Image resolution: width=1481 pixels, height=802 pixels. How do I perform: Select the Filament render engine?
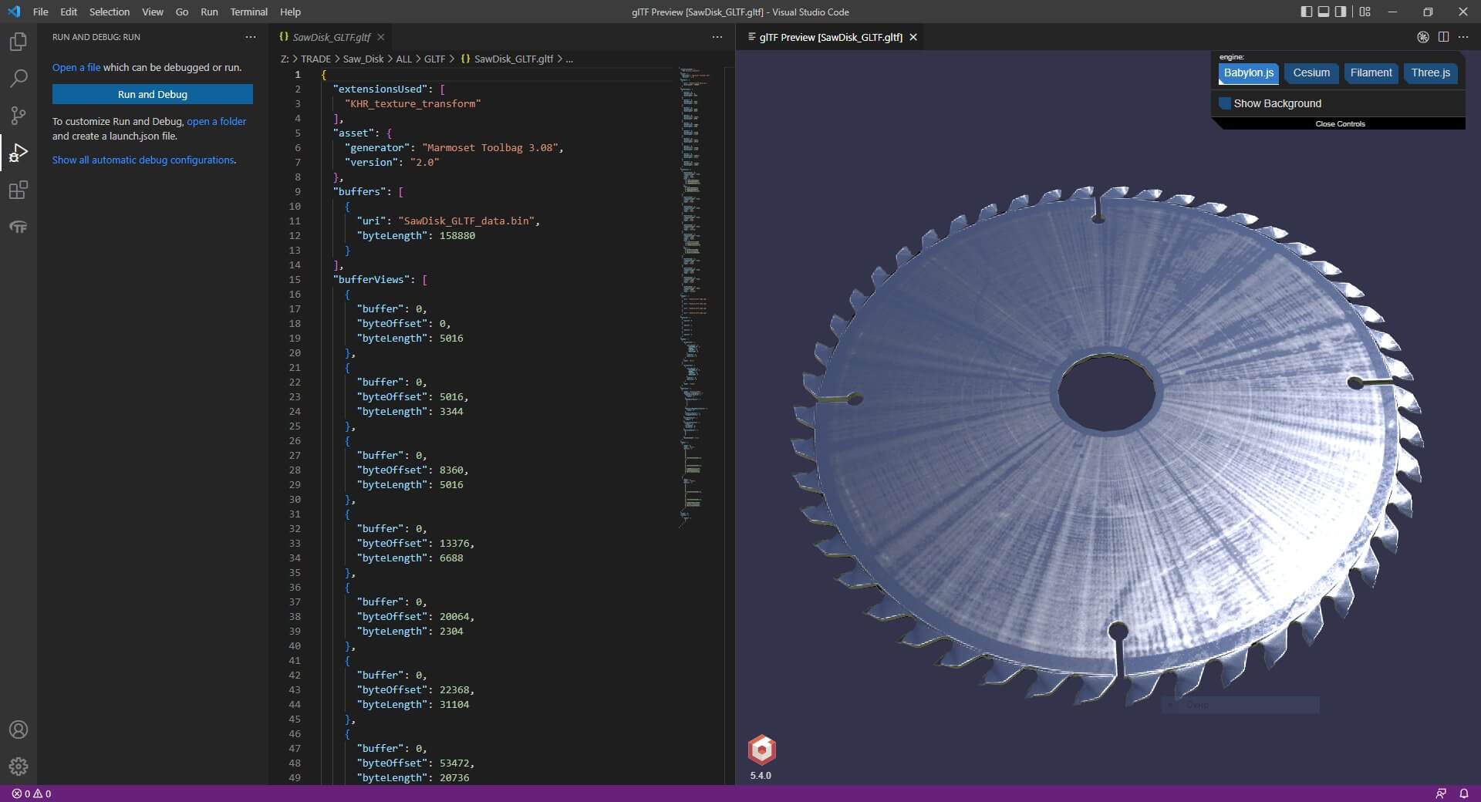1371,73
